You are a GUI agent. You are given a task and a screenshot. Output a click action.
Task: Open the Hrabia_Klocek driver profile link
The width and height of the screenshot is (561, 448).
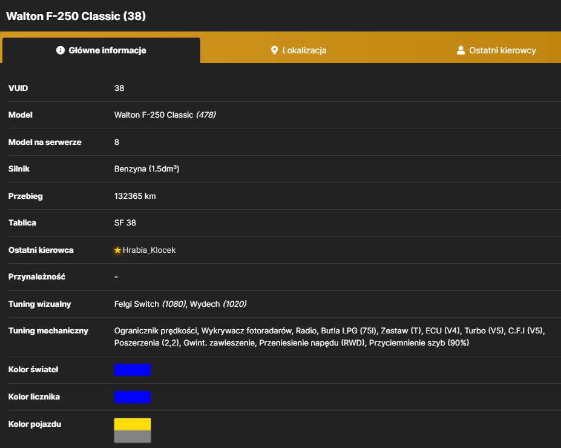pos(149,250)
